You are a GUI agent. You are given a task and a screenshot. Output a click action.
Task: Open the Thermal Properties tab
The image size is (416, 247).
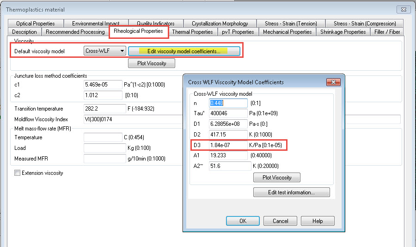click(x=192, y=32)
